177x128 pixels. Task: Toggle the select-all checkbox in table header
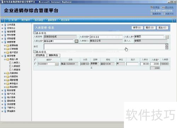coord(35,60)
